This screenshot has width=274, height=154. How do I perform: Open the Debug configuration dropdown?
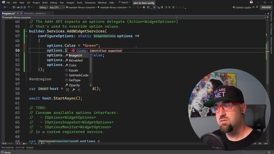coord(43,7)
